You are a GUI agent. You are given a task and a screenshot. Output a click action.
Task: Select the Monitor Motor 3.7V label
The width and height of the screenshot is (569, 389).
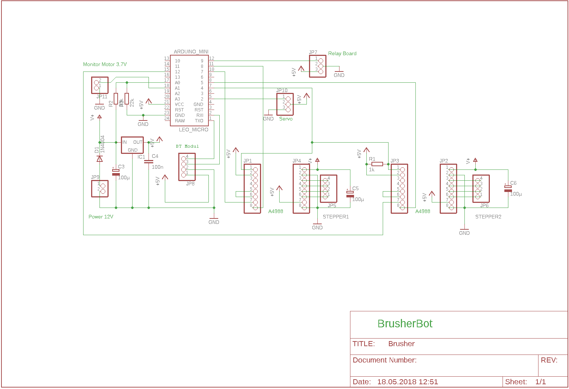(105, 64)
